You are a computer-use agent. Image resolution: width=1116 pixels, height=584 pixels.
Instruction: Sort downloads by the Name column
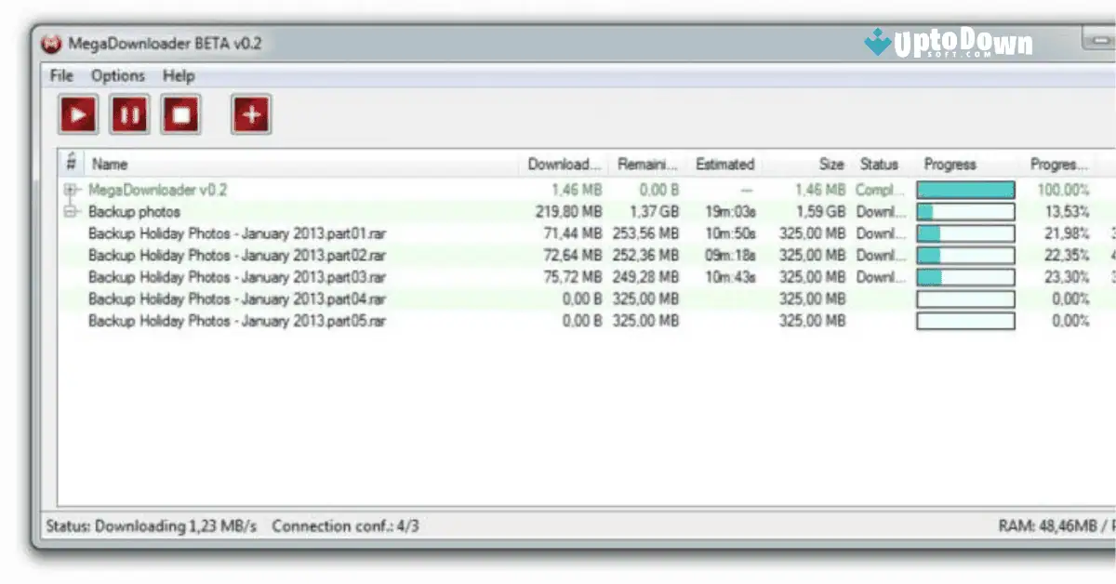click(x=109, y=164)
